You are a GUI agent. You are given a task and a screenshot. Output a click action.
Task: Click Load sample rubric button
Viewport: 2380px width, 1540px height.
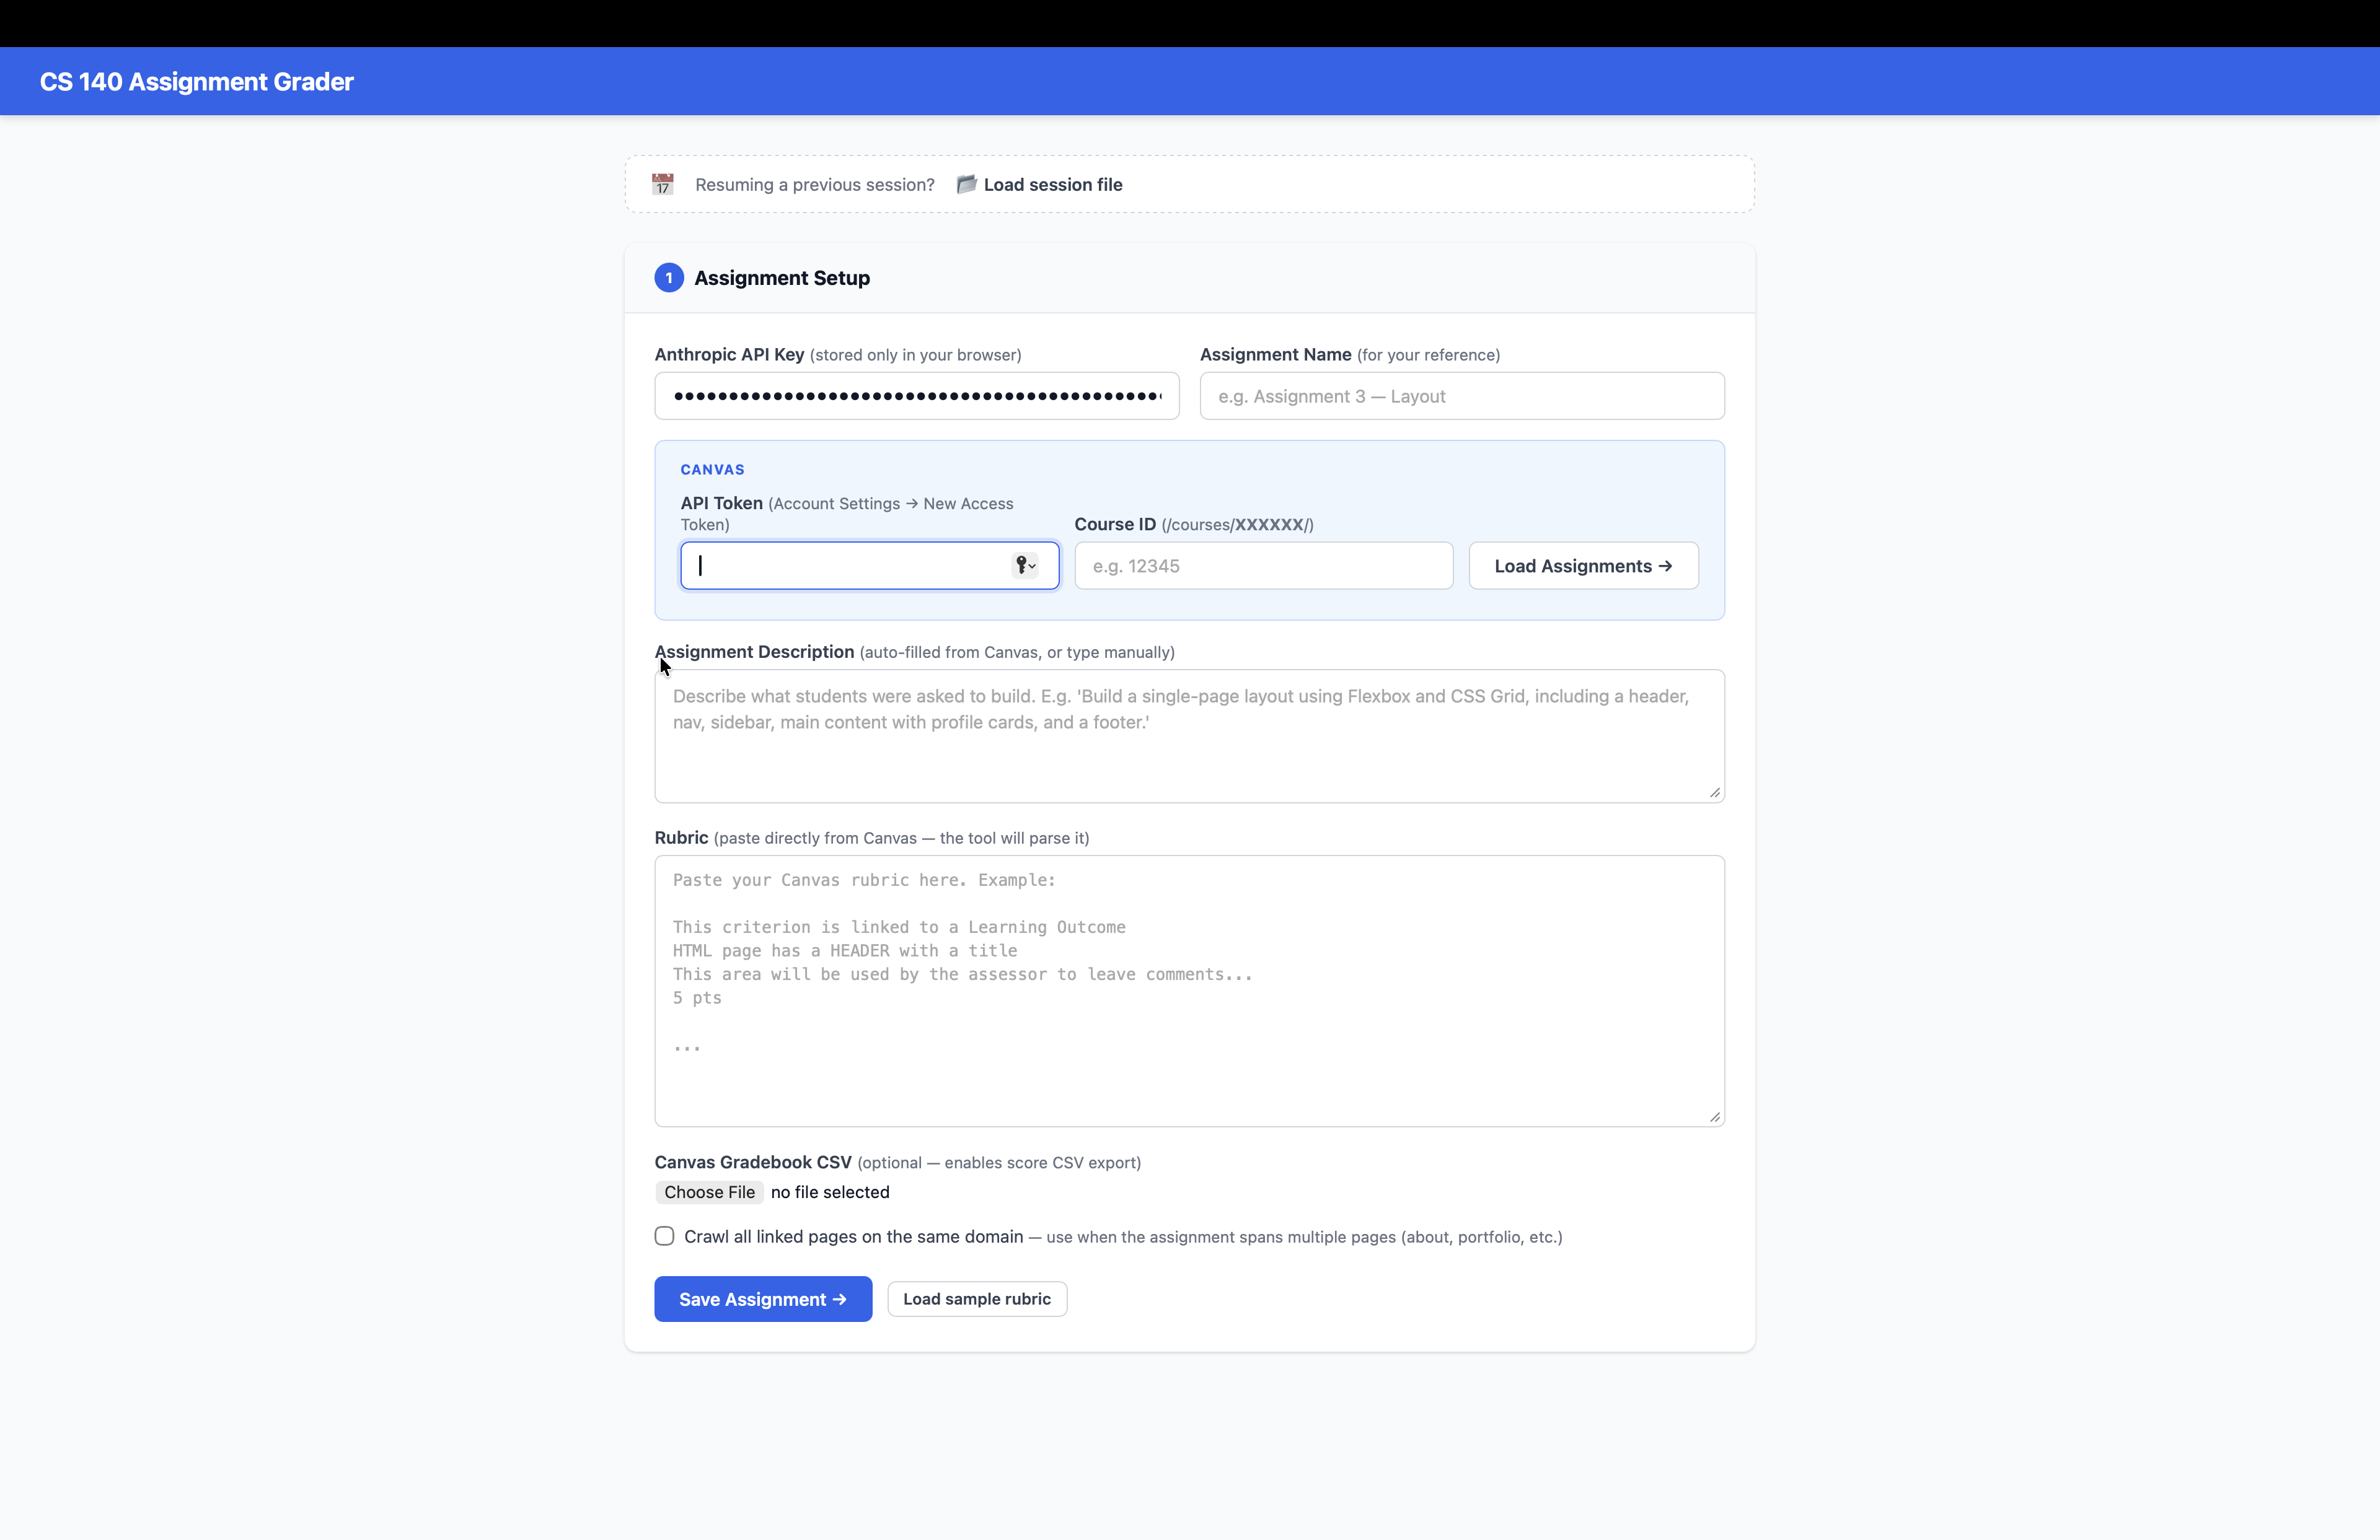tap(977, 1299)
